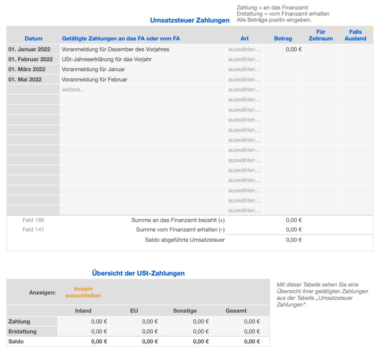Image resolution: width=379 pixels, height=358 pixels.
Task: Open Art dropdown for Voranmeldung für Februar row
Action: tap(244, 80)
